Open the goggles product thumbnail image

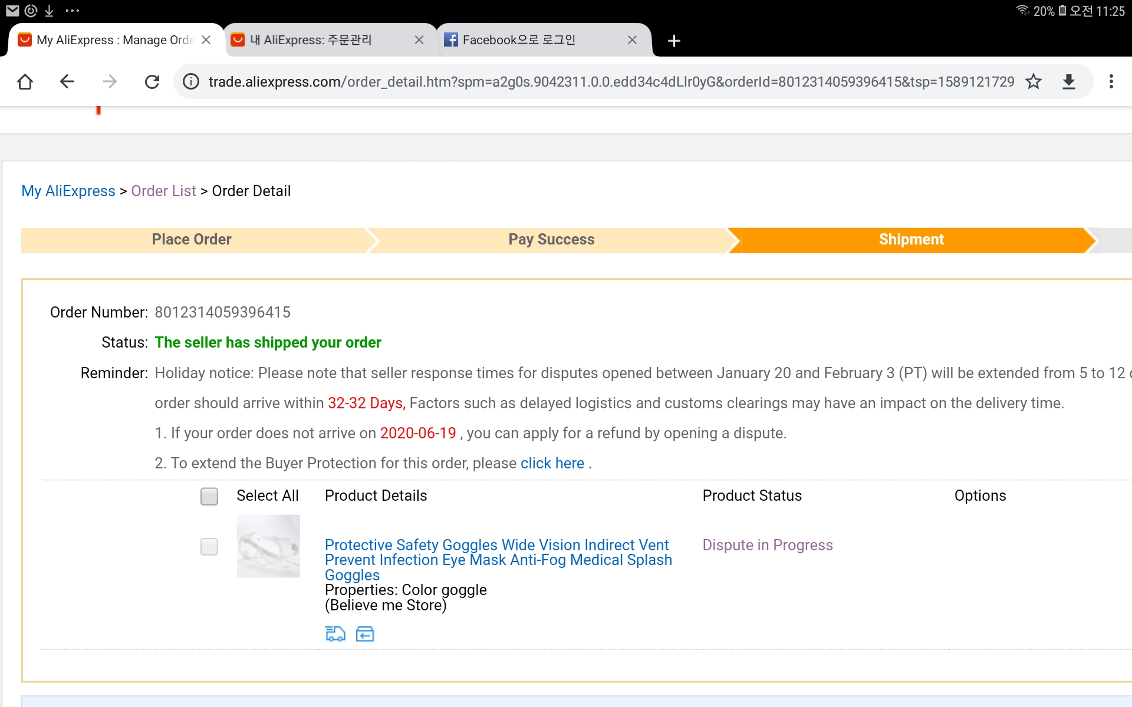[268, 546]
